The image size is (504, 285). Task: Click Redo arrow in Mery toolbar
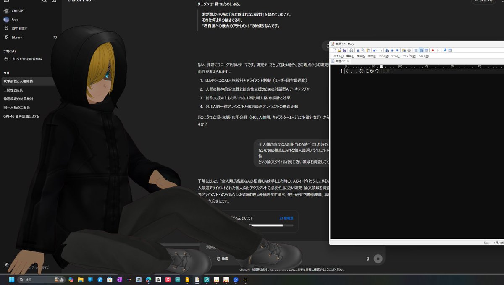[381, 50]
